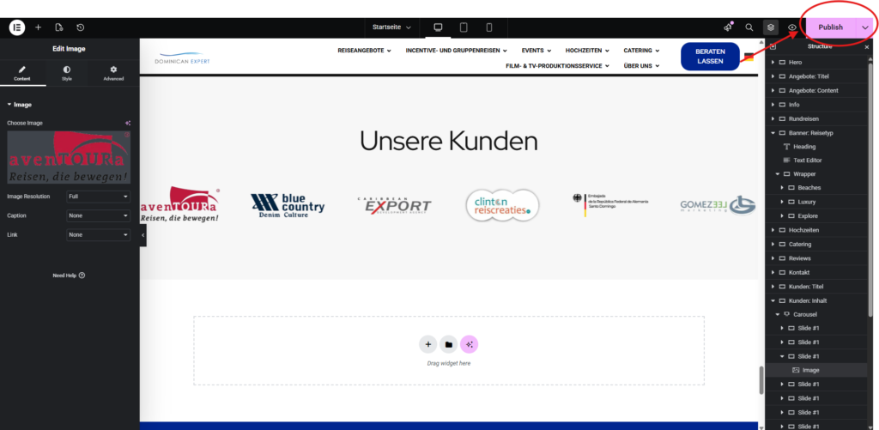
Task: Click the add element plus icon in top bar
Action: click(38, 27)
